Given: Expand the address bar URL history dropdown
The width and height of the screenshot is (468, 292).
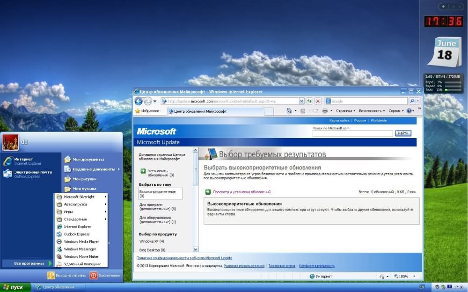Looking at the screenshot, I should pos(301,101).
